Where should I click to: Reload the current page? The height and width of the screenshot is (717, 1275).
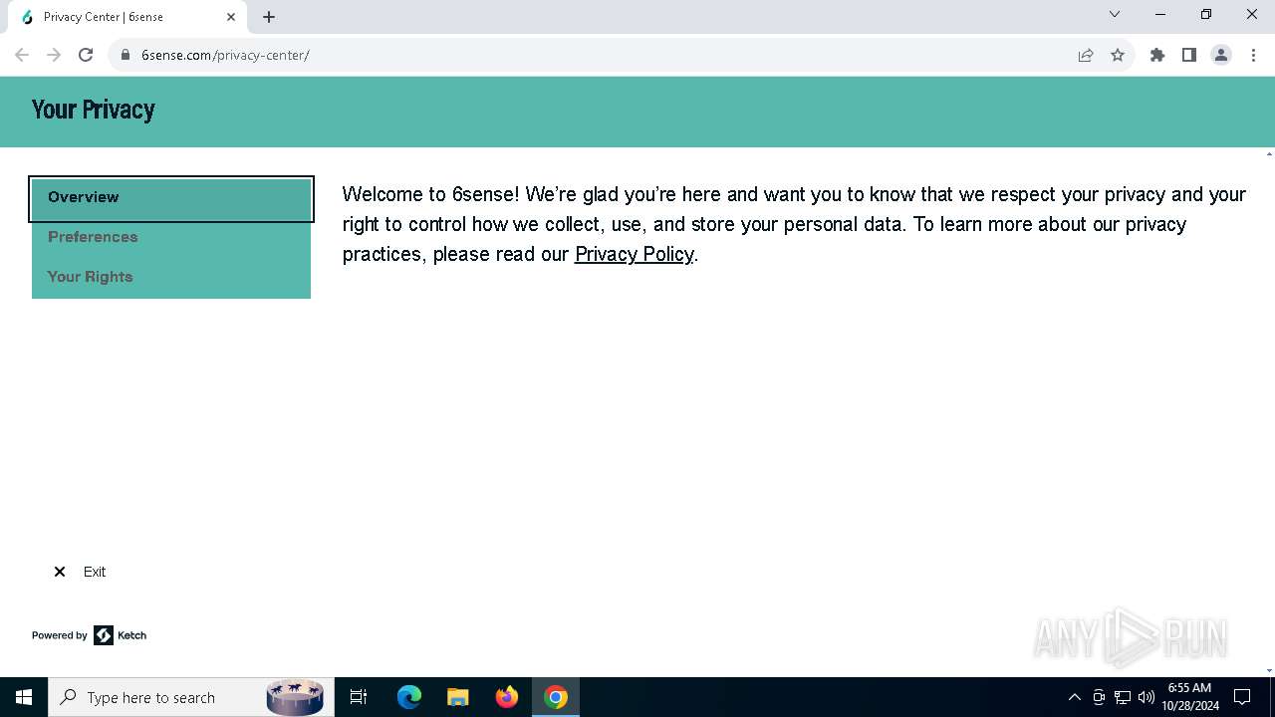click(x=86, y=55)
